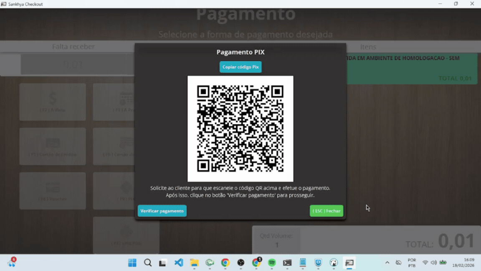481x271 pixels.
Task: Open Spotify from the taskbar
Action: 272,263
